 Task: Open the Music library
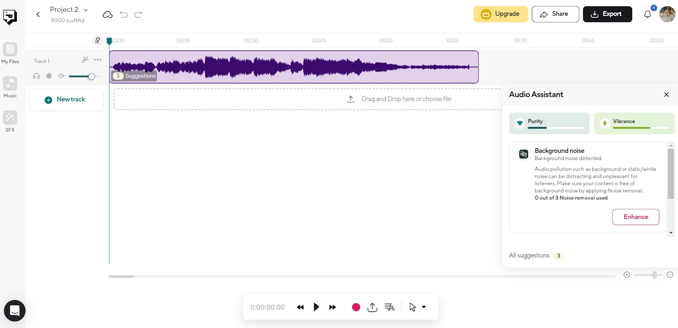coord(10,88)
